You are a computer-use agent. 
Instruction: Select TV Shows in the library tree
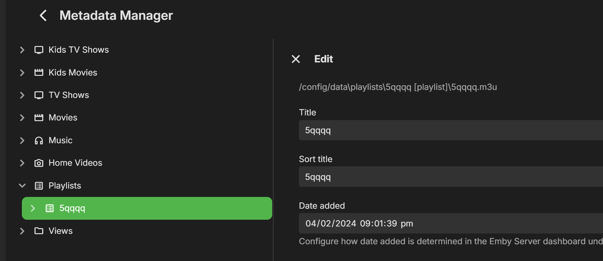coord(69,95)
